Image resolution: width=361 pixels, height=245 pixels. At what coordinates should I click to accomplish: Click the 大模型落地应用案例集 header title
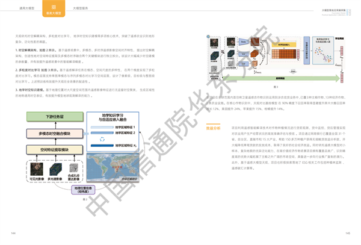[333, 10]
